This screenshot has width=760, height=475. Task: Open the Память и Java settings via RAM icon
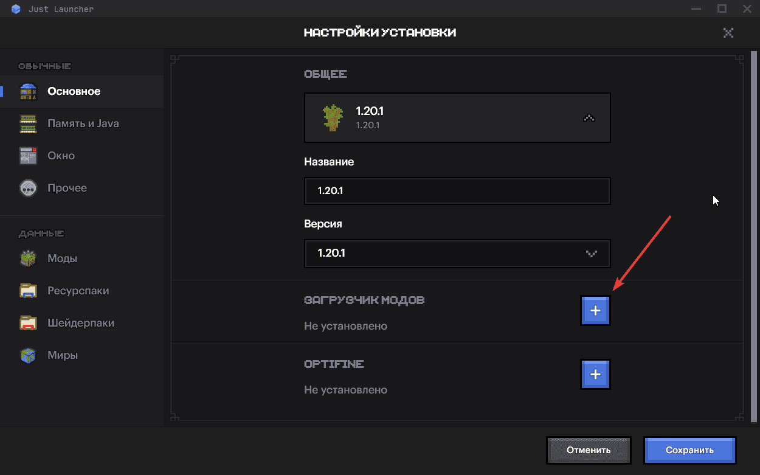pos(28,123)
